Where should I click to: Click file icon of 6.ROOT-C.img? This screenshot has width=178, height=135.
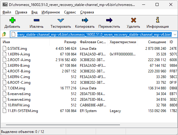[x=4, y=82]
